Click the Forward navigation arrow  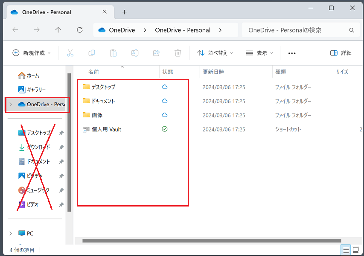[37, 30]
